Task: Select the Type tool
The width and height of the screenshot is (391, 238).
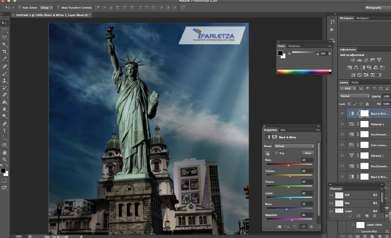Action: click(x=4, y=131)
